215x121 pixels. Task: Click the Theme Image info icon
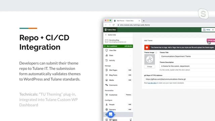tap(156, 52)
